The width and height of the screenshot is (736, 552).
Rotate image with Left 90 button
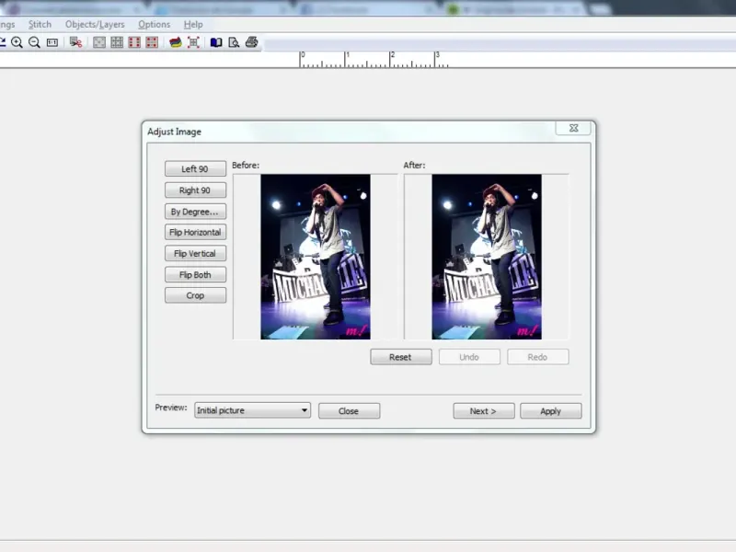(195, 169)
